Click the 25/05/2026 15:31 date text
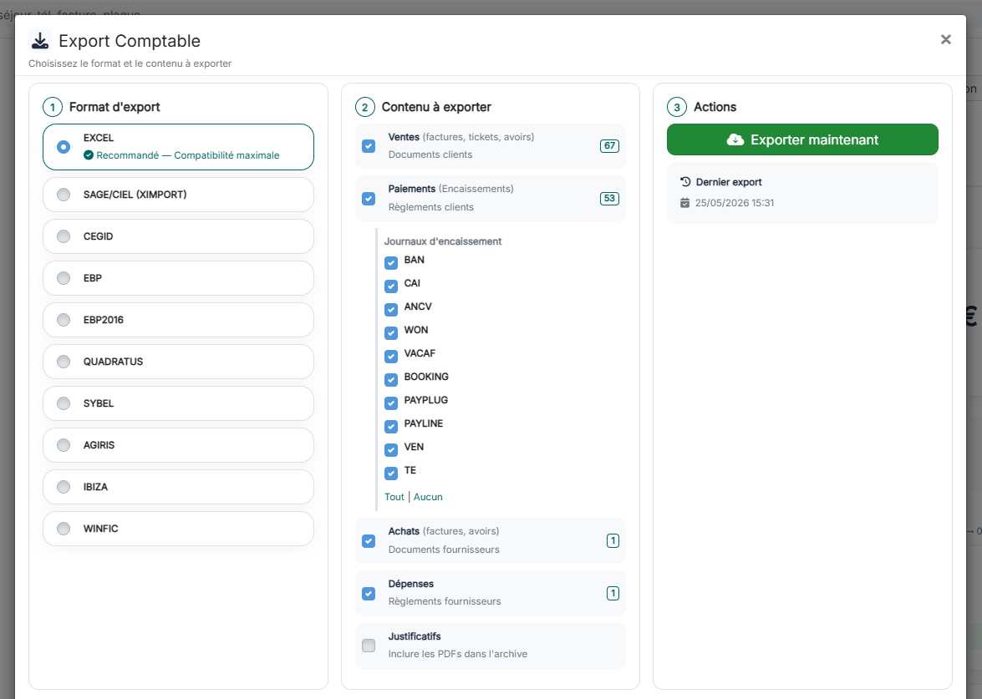 pos(735,203)
